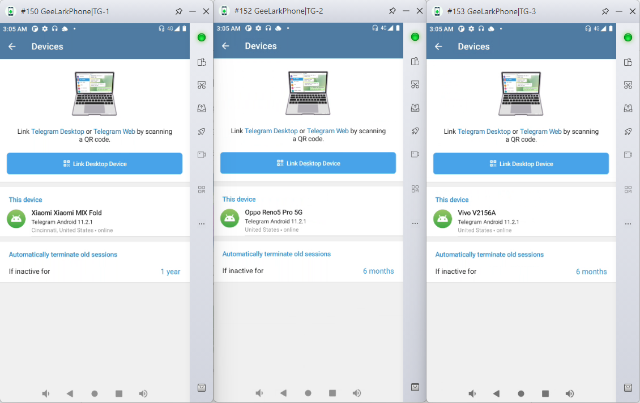Click Android avatar beside Vivo V2156A
This screenshot has height=403, width=640.
pyautogui.click(x=443, y=219)
